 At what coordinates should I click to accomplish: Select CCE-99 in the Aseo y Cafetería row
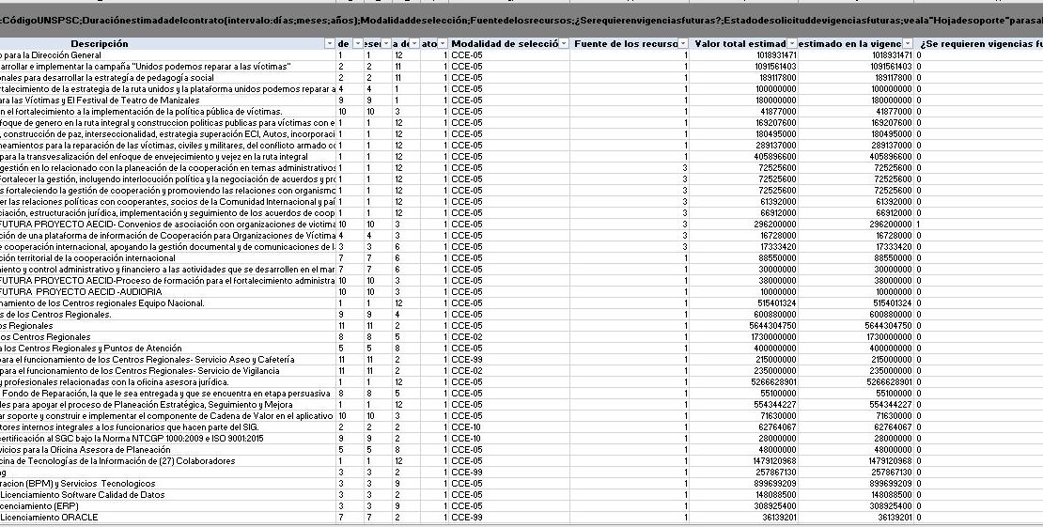click(509, 359)
